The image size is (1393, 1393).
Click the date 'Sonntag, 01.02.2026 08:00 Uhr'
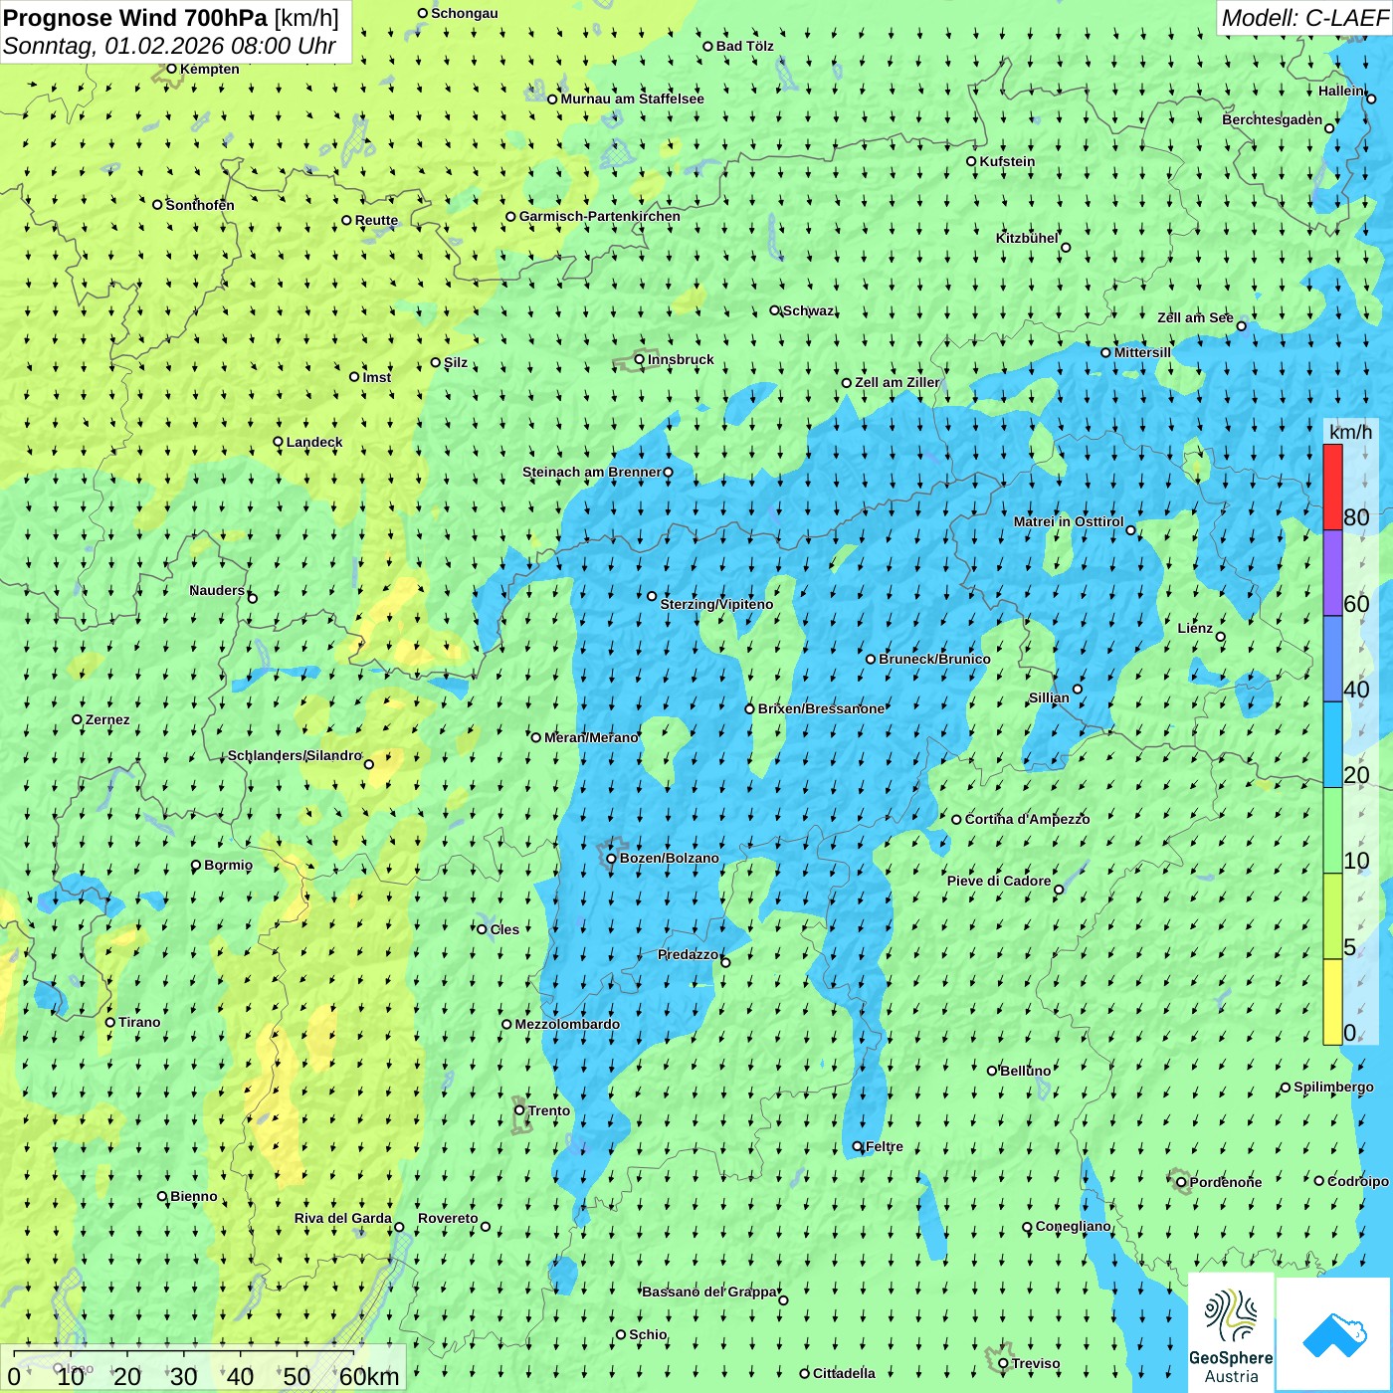click(x=170, y=46)
